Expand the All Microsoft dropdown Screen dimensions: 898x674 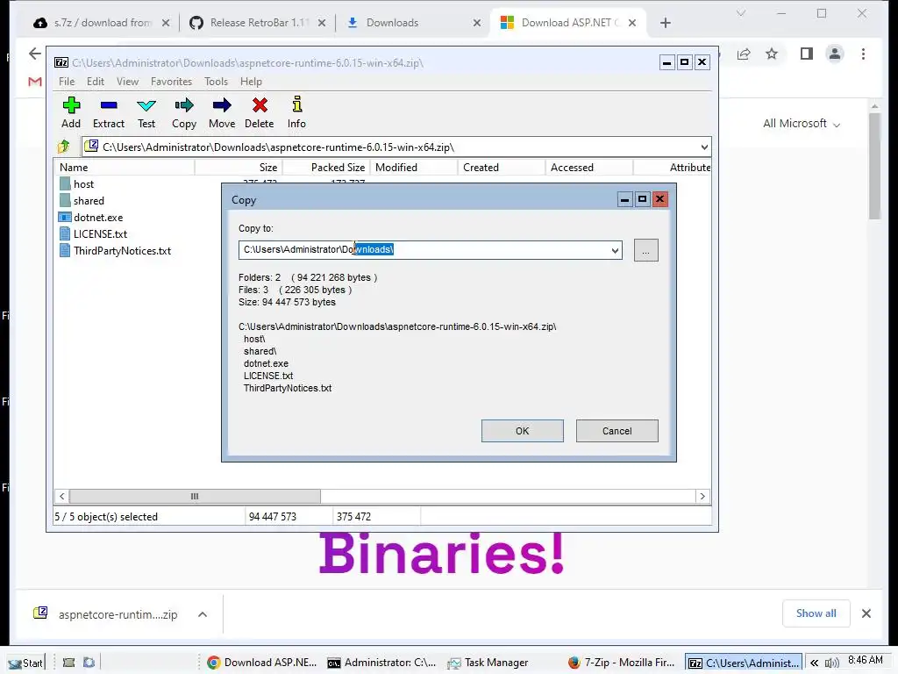click(801, 123)
